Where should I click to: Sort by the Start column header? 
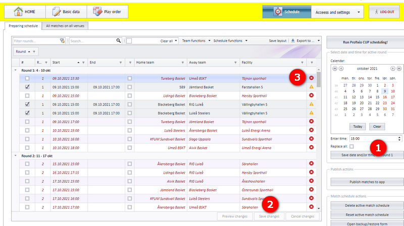68,63
